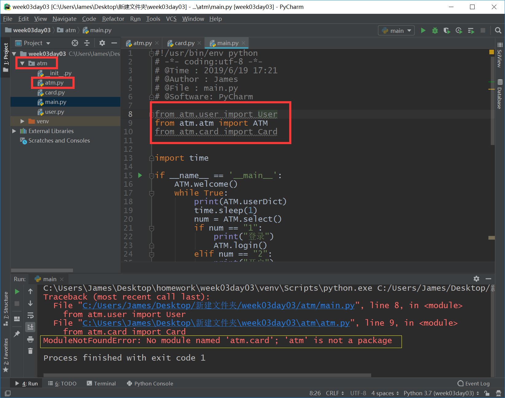Open the Refactor menu
The image size is (505, 398).
[x=113, y=19]
